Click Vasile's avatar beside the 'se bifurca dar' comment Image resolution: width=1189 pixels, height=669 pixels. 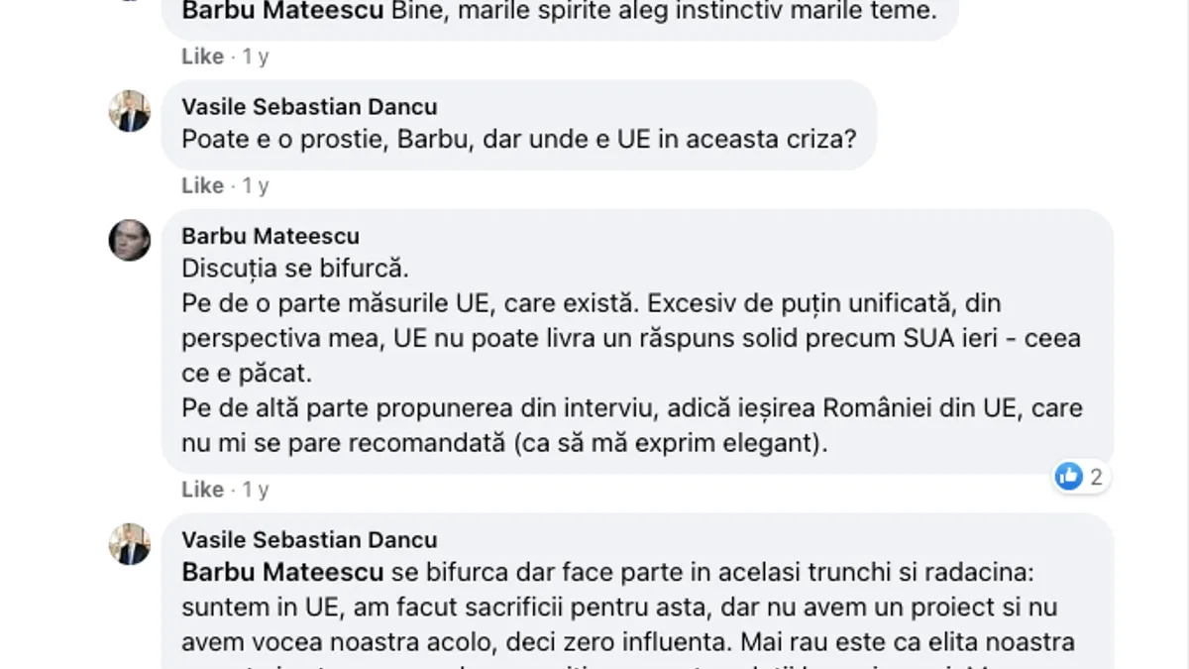[x=130, y=544]
